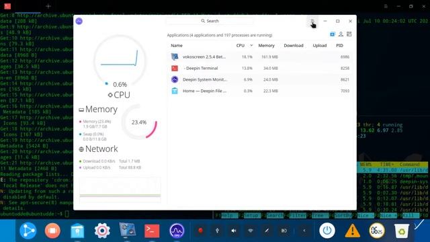The height and width of the screenshot is (242, 430).
Task: Click the network activity graph
Action: [x=120, y=190]
